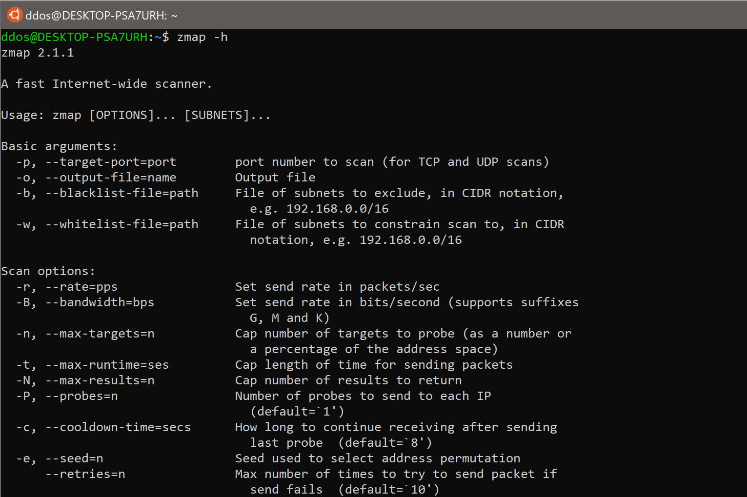This screenshot has width=747, height=497.
Task: Click the 'Usage: zmap [OPTIONS]... [SUBNETS]...' line
Action: click(136, 115)
